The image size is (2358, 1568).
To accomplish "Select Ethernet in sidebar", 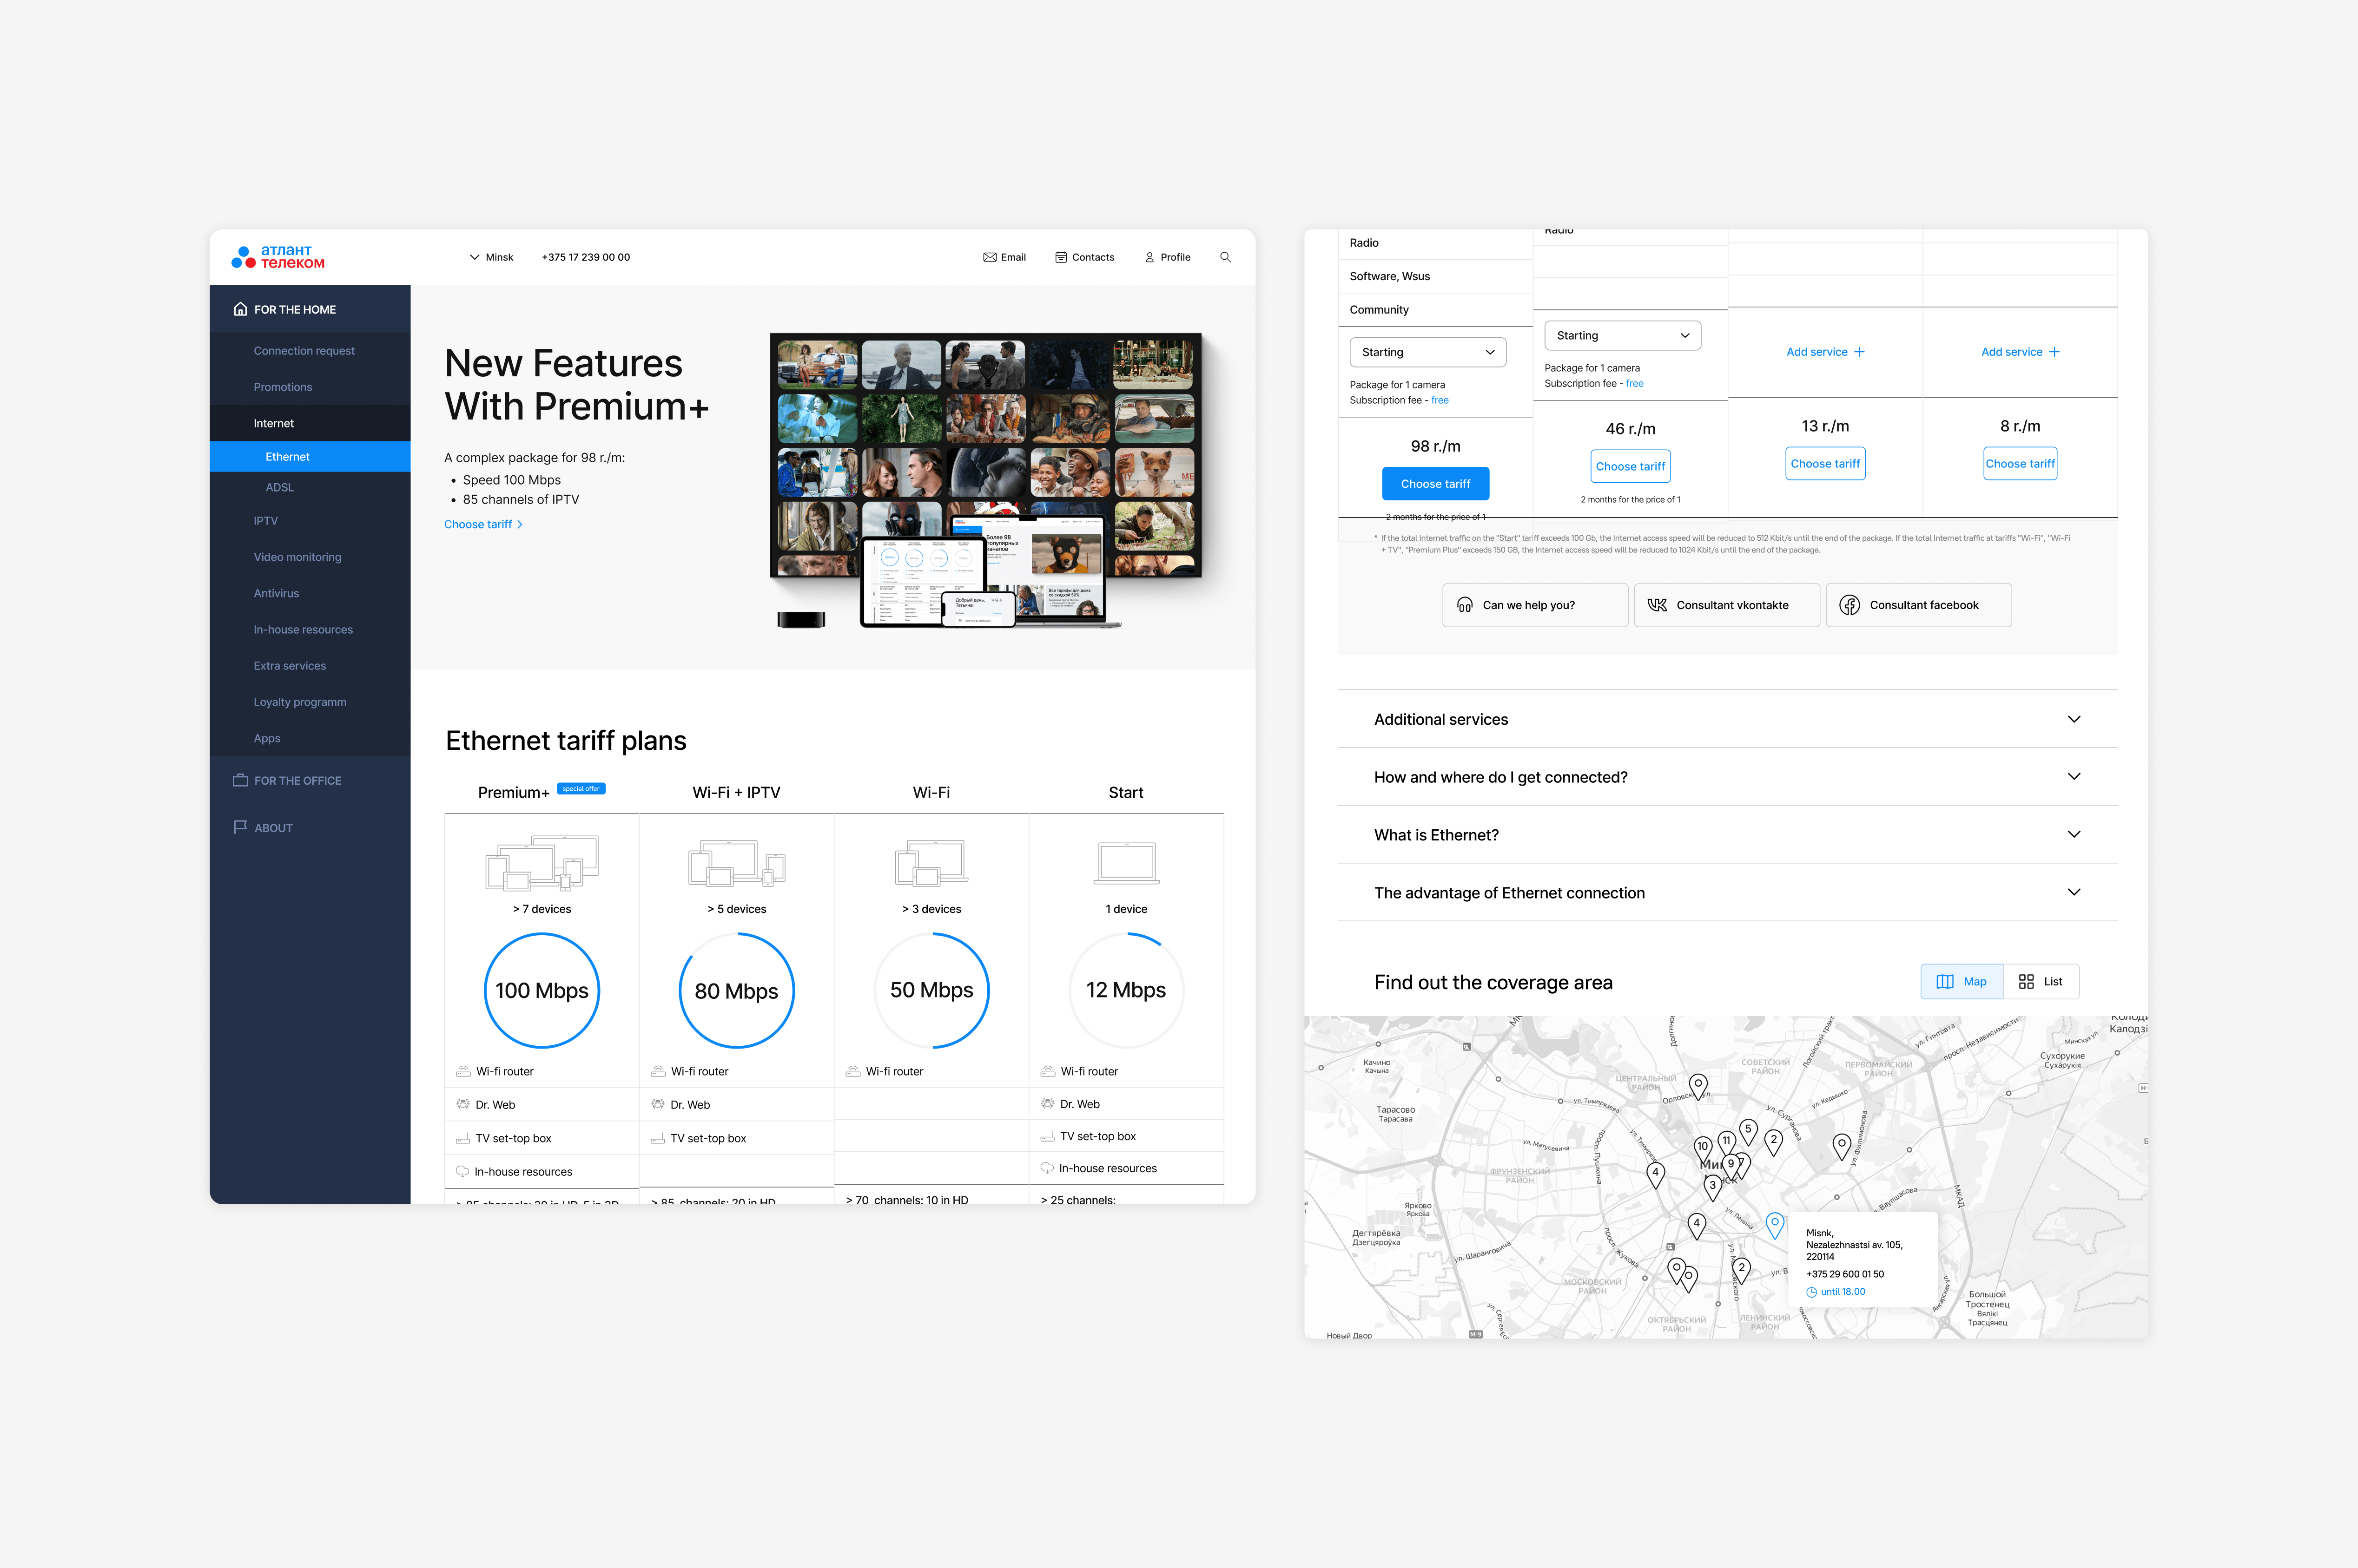I will [x=310, y=456].
